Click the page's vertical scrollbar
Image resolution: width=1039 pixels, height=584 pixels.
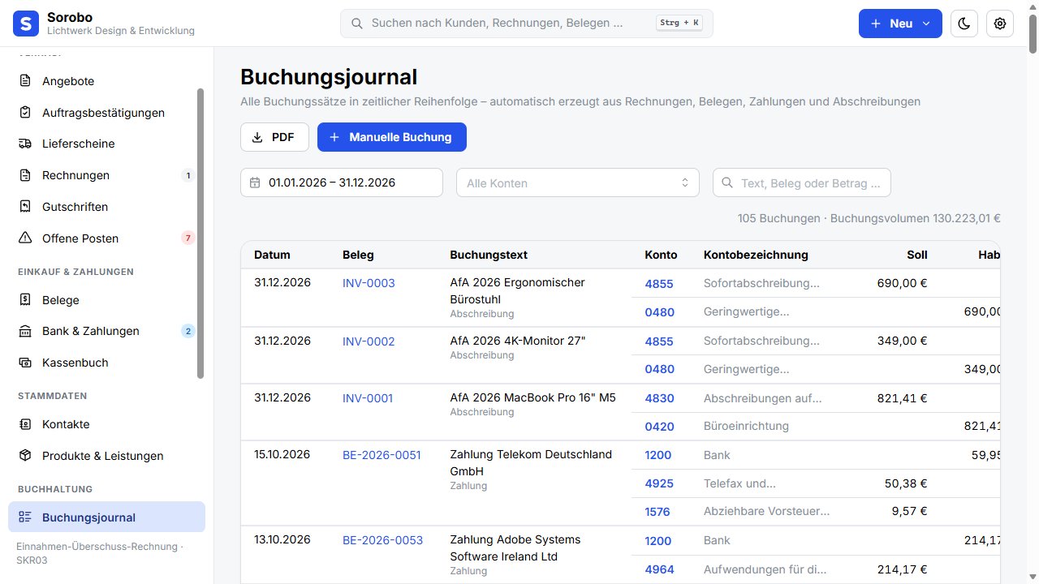(1033, 32)
